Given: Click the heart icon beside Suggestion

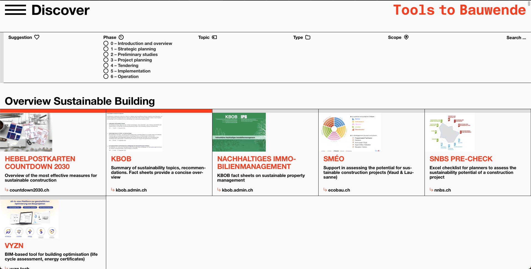Looking at the screenshot, I should [x=37, y=37].
